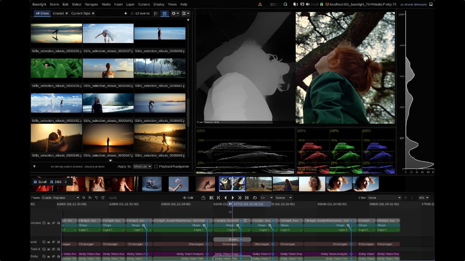Click the loop playback icon in transport controls
The width and height of the screenshot is (465, 261).
tap(255, 198)
